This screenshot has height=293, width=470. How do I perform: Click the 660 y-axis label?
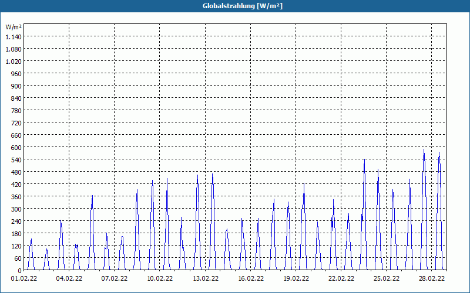(x=16, y=135)
